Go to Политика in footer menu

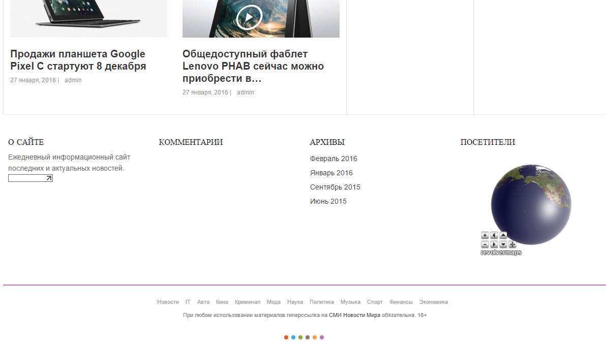(x=321, y=302)
